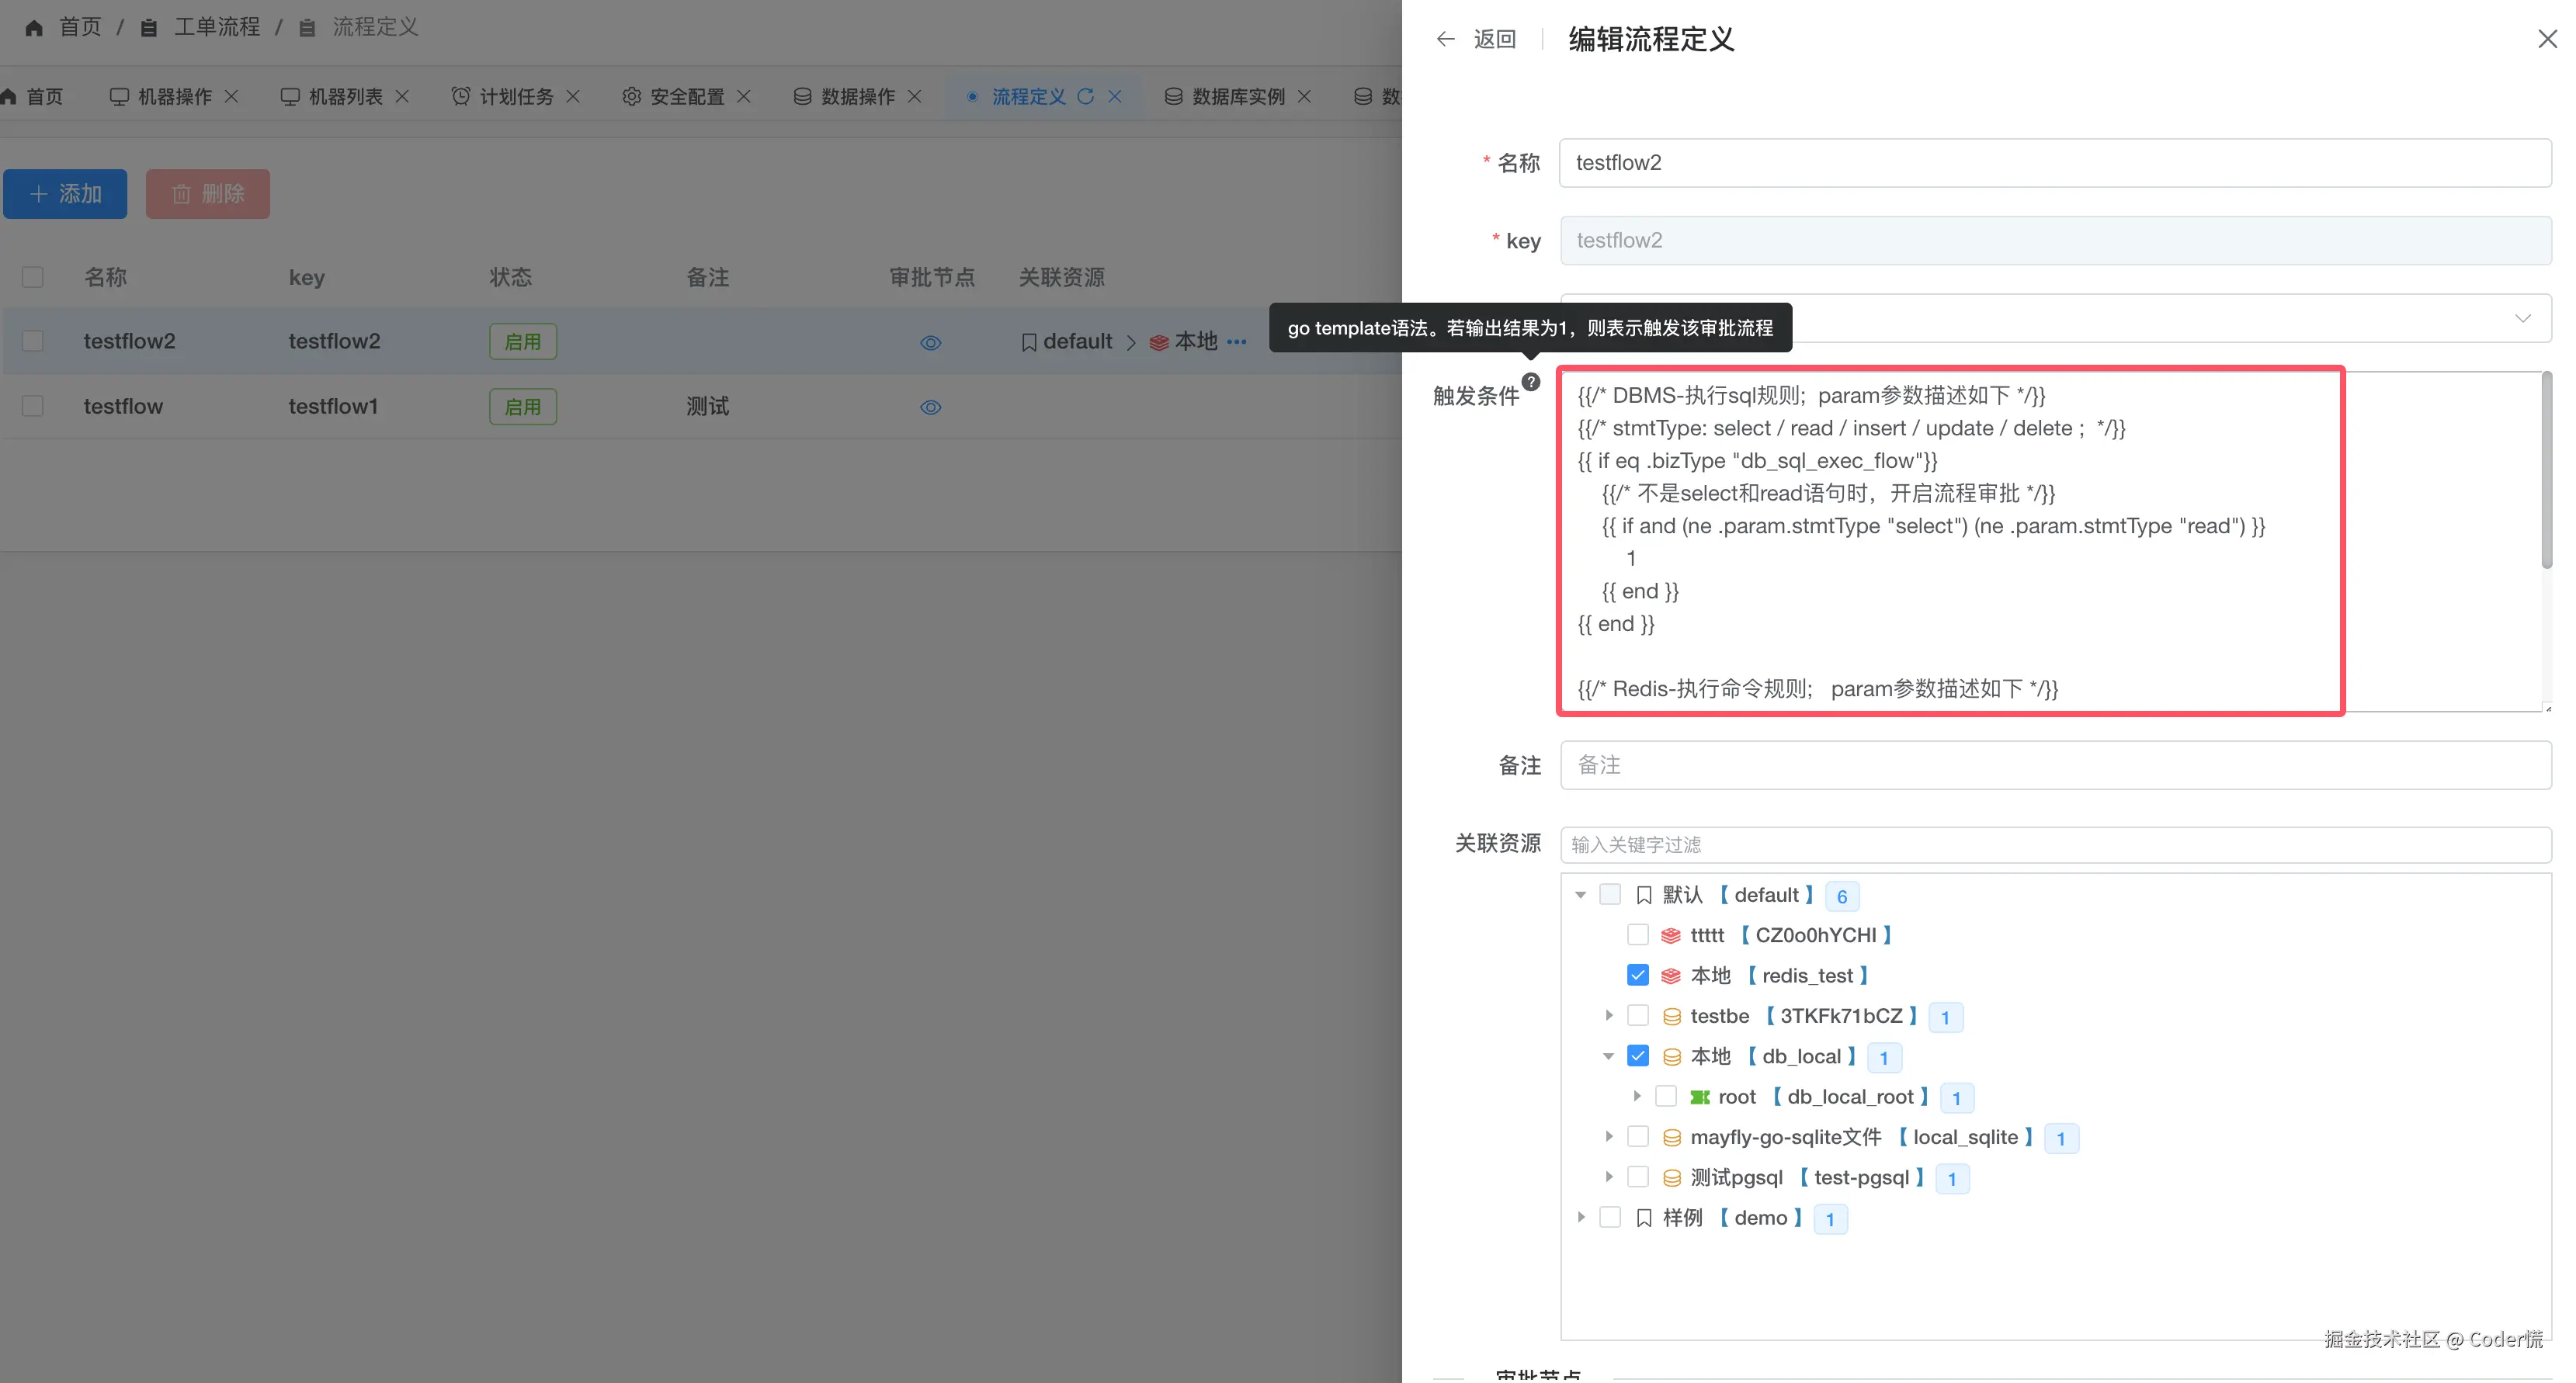The image size is (2576, 1383).
Task: Click the trigger condition textarea scrollbar
Action: point(2546,470)
